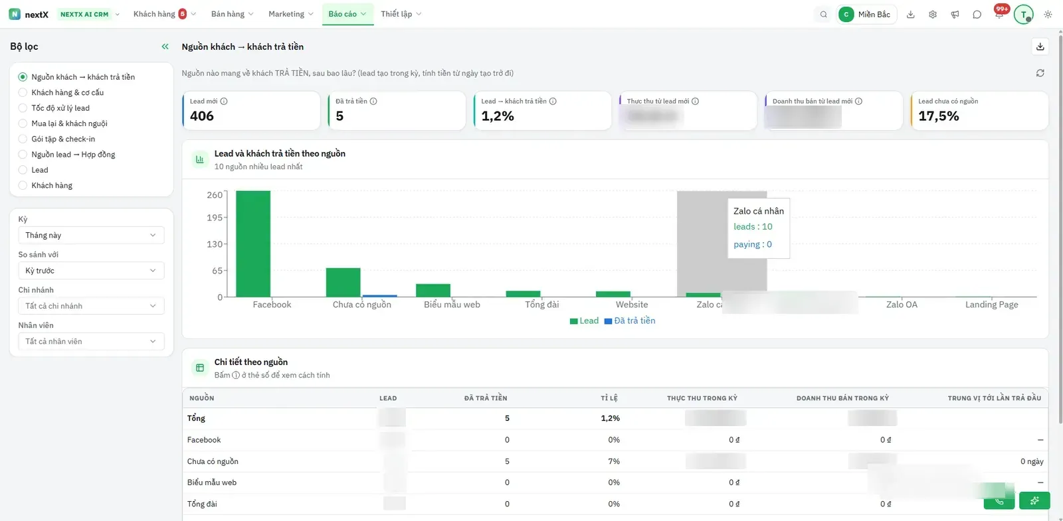This screenshot has width=1063, height=521.
Task: Click the Facebook bar in the chart
Action: coord(253,244)
